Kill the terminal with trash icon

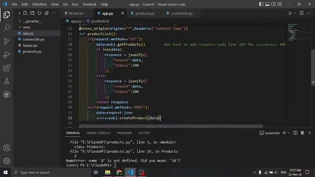click(x=302, y=133)
